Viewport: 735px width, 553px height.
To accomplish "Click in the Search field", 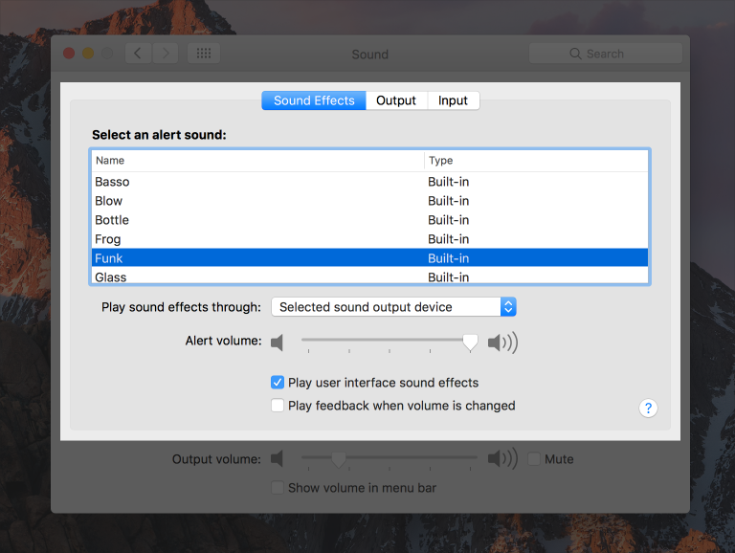I will pos(605,54).
